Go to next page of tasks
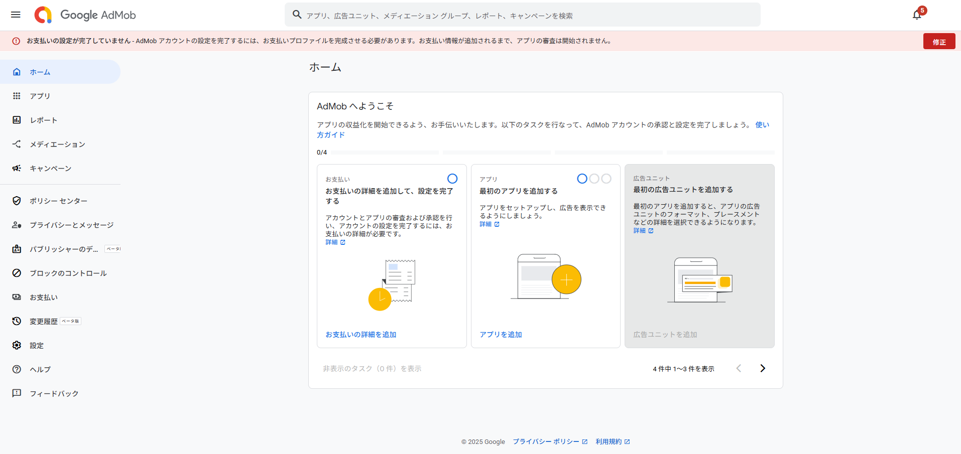Viewport: 961px width, 454px height. pos(763,368)
